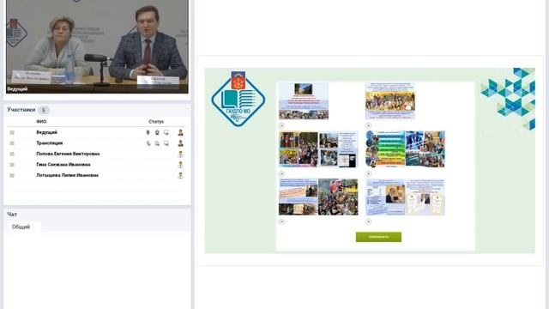Screen dimensions: 549x309
Task: Click screen-share icon in Ведущий row
Action: [166, 132]
